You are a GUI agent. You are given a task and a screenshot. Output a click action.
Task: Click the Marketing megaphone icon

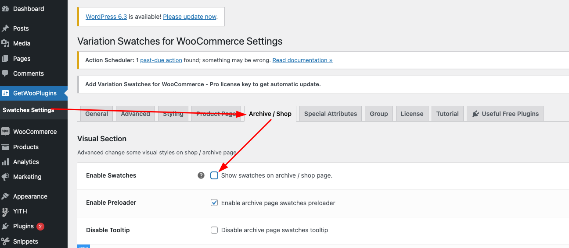click(5, 177)
